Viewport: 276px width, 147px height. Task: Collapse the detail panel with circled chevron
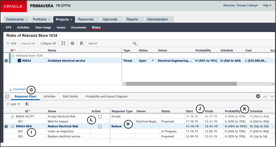(7, 96)
